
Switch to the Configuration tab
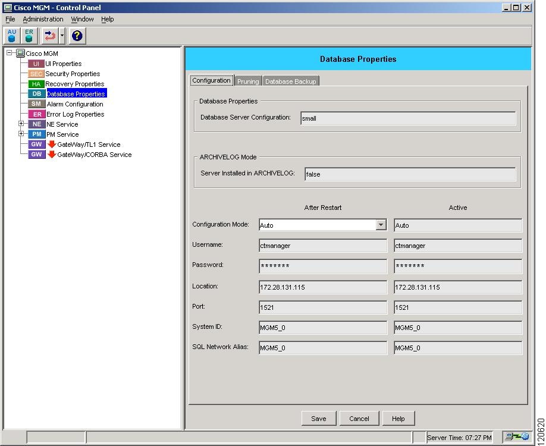click(211, 80)
